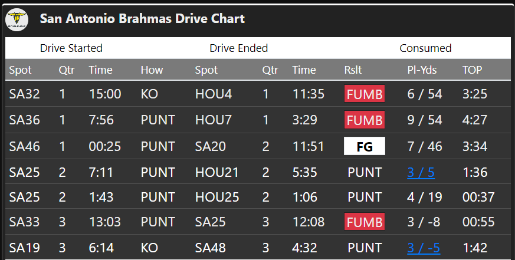
Task: Open the 3 / -5 plays-yards link
Action: coord(424,248)
